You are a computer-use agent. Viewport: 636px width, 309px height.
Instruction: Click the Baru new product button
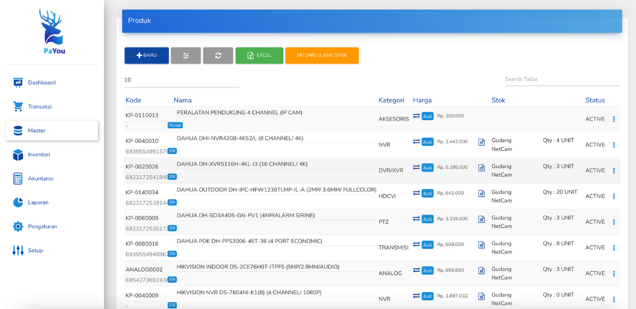pos(147,55)
